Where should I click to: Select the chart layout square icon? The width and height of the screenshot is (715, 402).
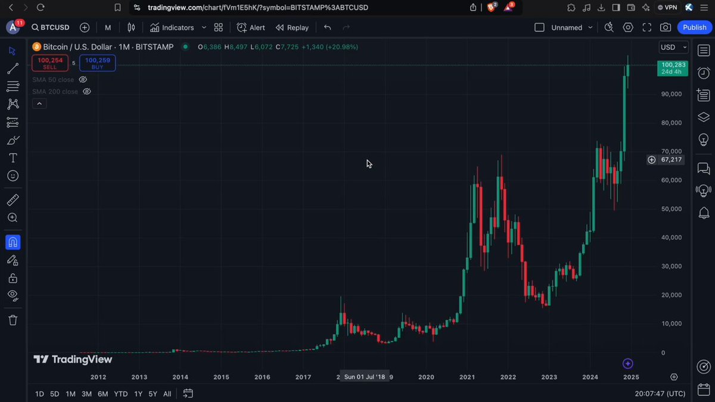pyautogui.click(x=539, y=27)
